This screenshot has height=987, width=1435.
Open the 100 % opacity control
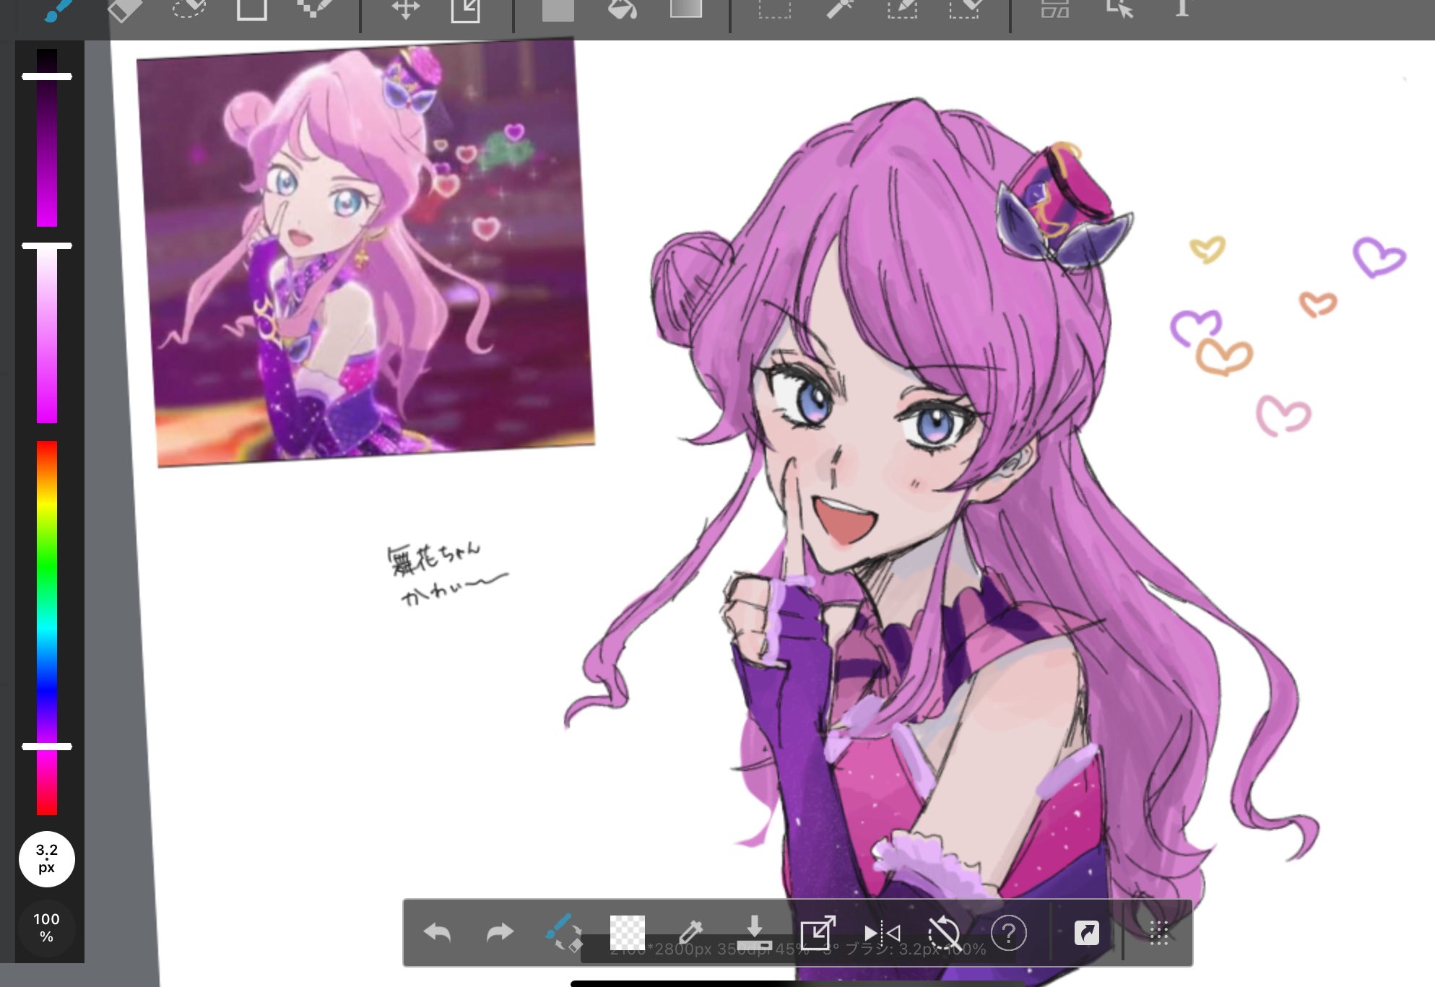[x=46, y=928]
